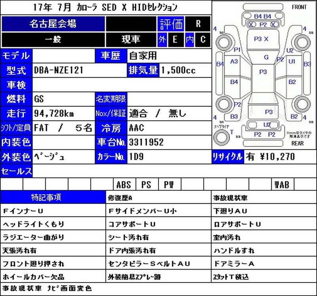The height and width of the screenshot is (296, 317).
Task: Select the overall grade value 'R'
Action: pos(198,24)
